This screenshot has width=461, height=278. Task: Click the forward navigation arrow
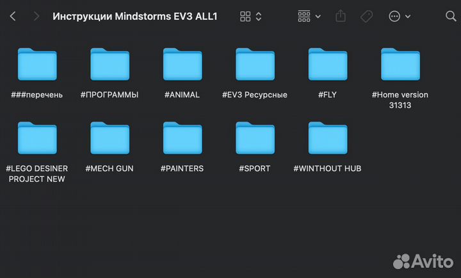coord(36,17)
